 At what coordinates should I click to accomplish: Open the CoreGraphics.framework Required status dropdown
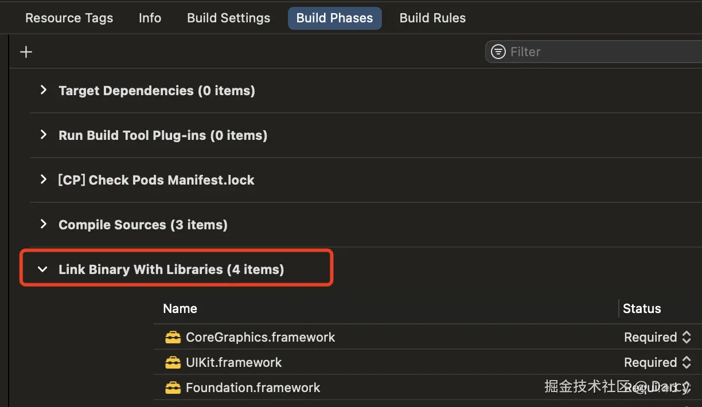tap(657, 337)
